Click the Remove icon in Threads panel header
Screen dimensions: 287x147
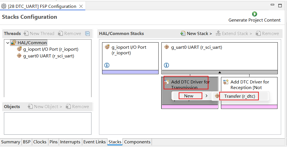[x=60, y=33]
